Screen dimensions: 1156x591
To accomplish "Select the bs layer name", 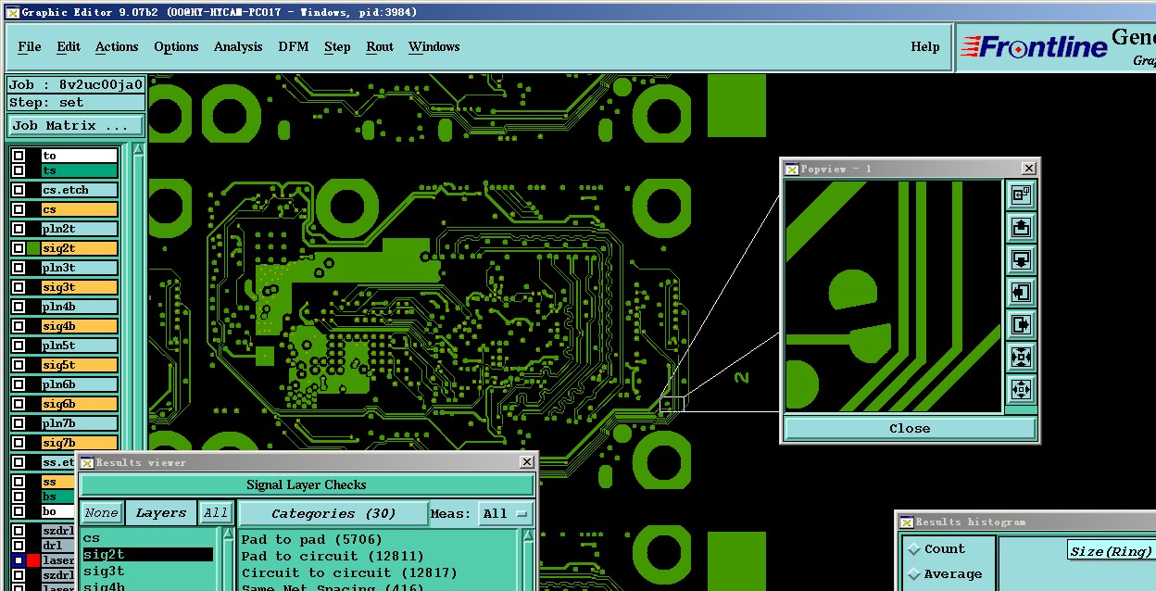I will 57,497.
